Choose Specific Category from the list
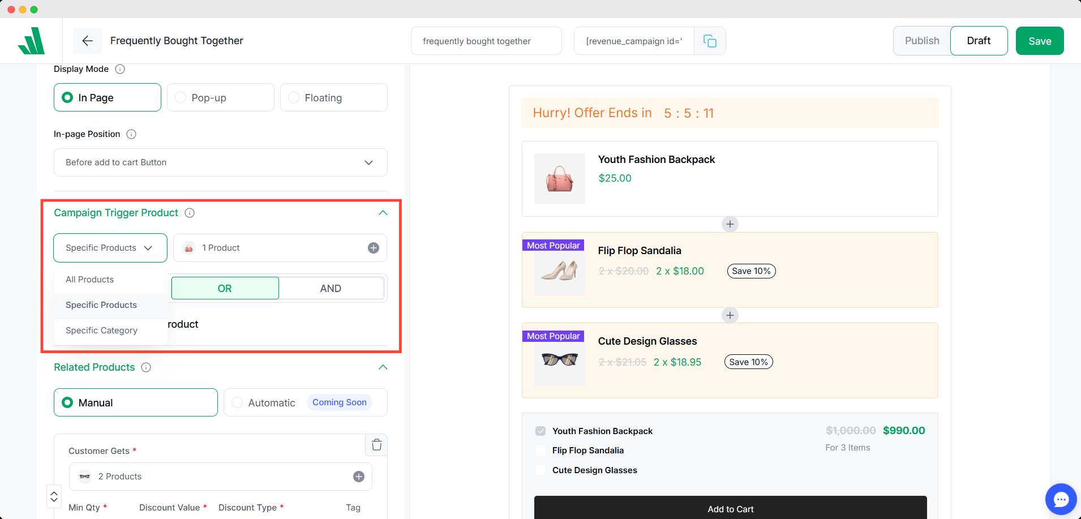The width and height of the screenshot is (1081, 519). [x=111, y=331]
